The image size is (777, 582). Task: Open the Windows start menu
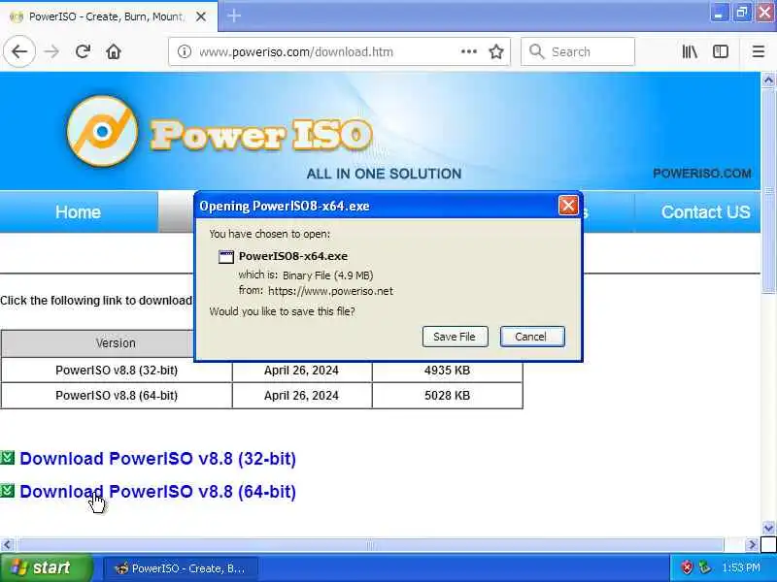click(x=46, y=567)
